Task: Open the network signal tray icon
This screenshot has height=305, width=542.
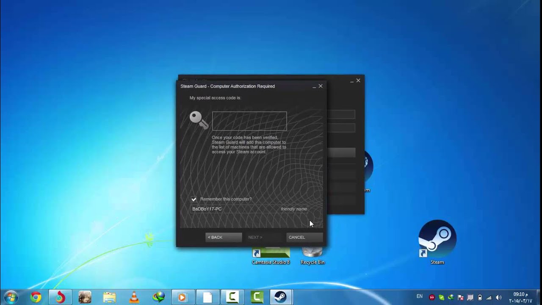Action: coord(489,297)
